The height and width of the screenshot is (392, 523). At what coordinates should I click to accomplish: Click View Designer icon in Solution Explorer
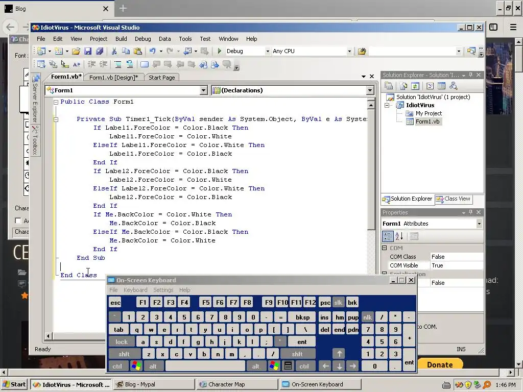[442, 86]
